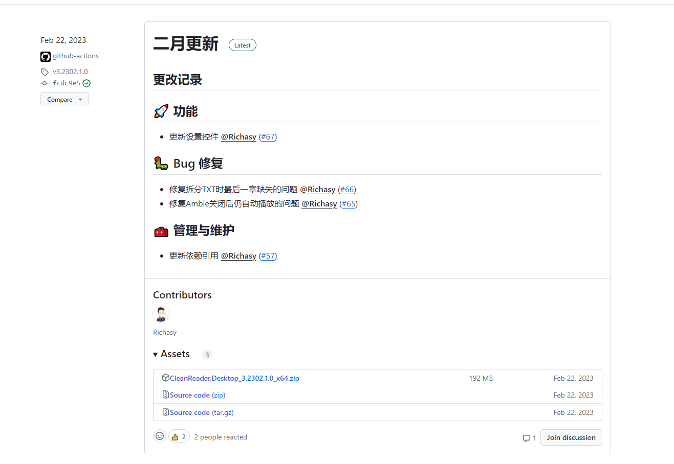
Task: Click the Richasy name under Contributors
Action: (165, 332)
